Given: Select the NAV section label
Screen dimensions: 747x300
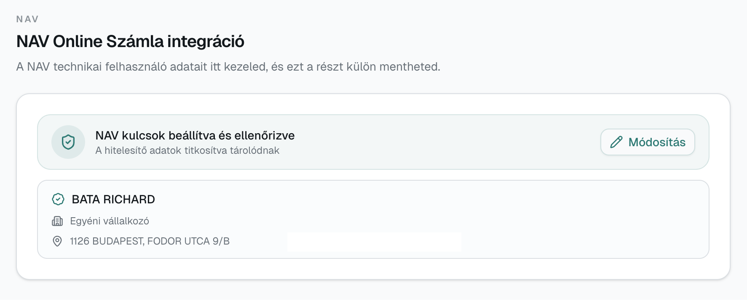Looking at the screenshot, I should click(27, 18).
